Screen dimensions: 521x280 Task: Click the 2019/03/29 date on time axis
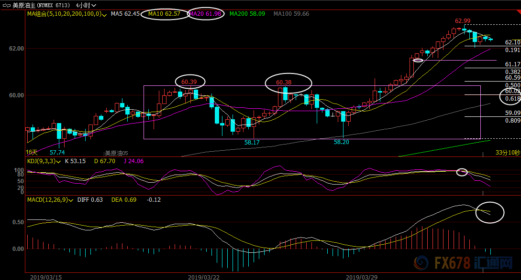(361, 277)
